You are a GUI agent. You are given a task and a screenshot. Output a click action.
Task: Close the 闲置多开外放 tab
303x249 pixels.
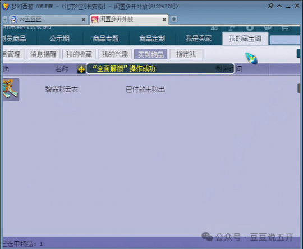[164, 20]
